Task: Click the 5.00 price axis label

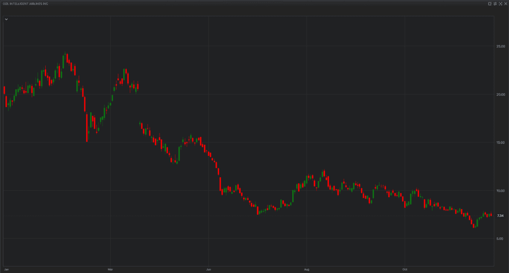Action: (x=500, y=239)
